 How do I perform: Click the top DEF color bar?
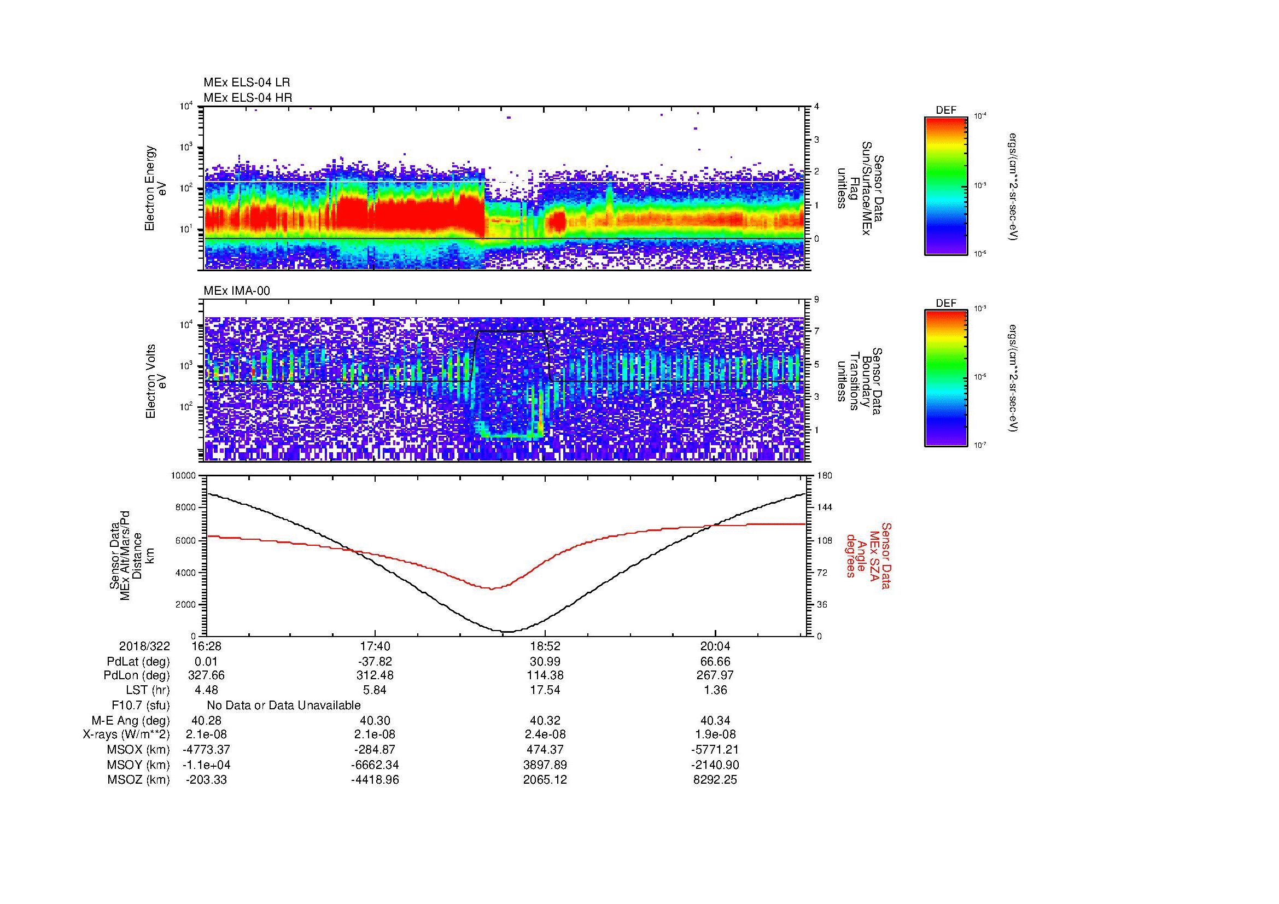946,185
